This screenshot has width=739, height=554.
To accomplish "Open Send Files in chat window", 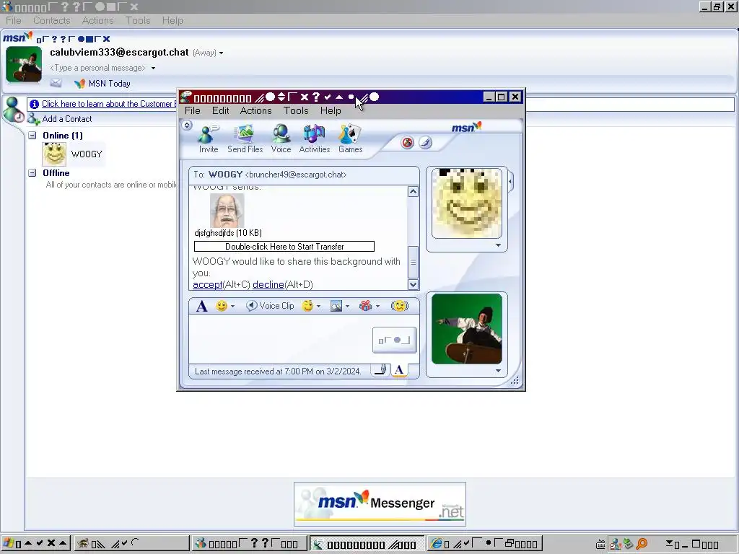I will pyautogui.click(x=245, y=139).
